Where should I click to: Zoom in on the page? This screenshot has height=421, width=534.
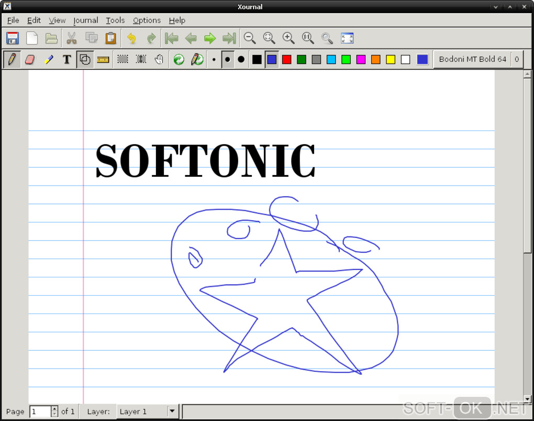(288, 38)
